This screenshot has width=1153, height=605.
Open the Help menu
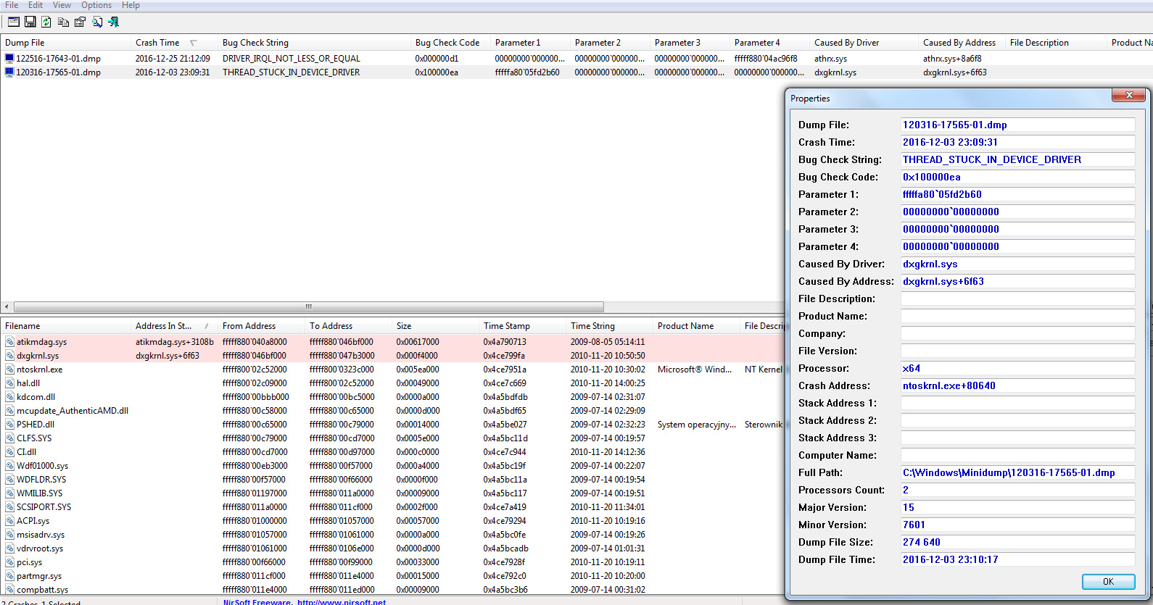click(131, 5)
